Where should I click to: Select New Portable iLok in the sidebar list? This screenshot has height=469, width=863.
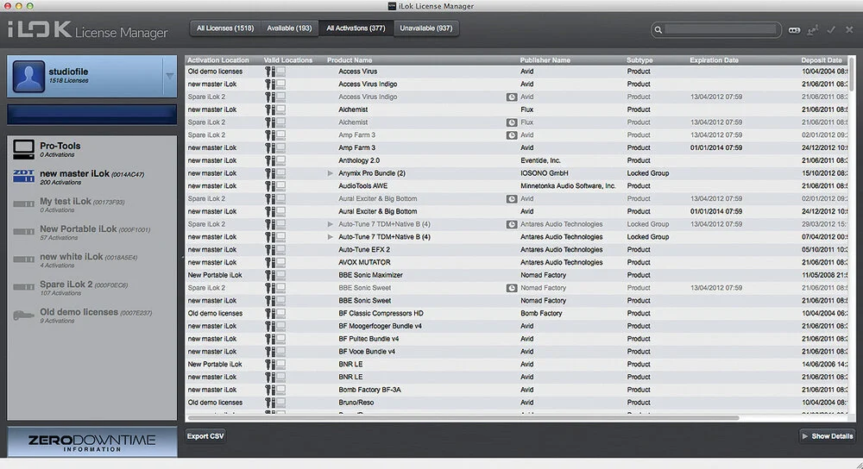[92, 232]
